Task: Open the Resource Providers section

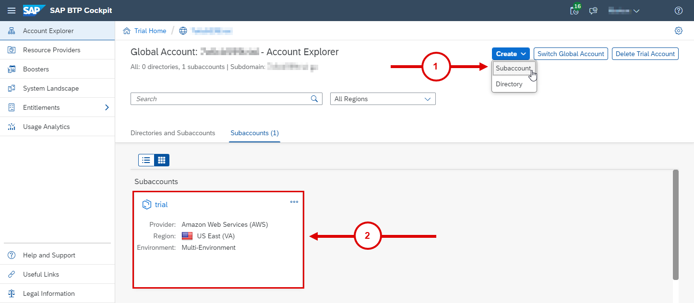Action: click(x=51, y=49)
